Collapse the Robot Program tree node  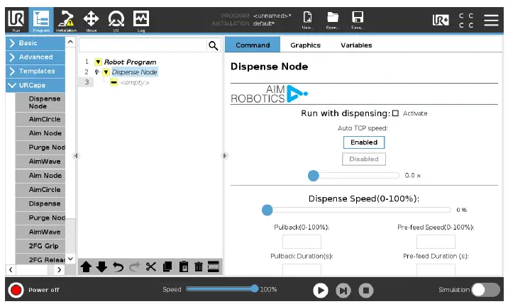98,62
